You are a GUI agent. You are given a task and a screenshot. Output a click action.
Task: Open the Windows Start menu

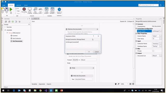coord(3,90)
